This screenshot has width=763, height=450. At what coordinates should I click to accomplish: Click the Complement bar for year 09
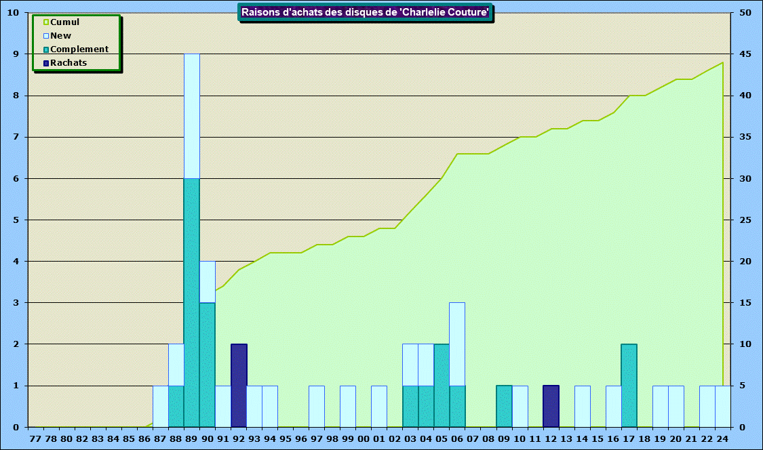504,406
